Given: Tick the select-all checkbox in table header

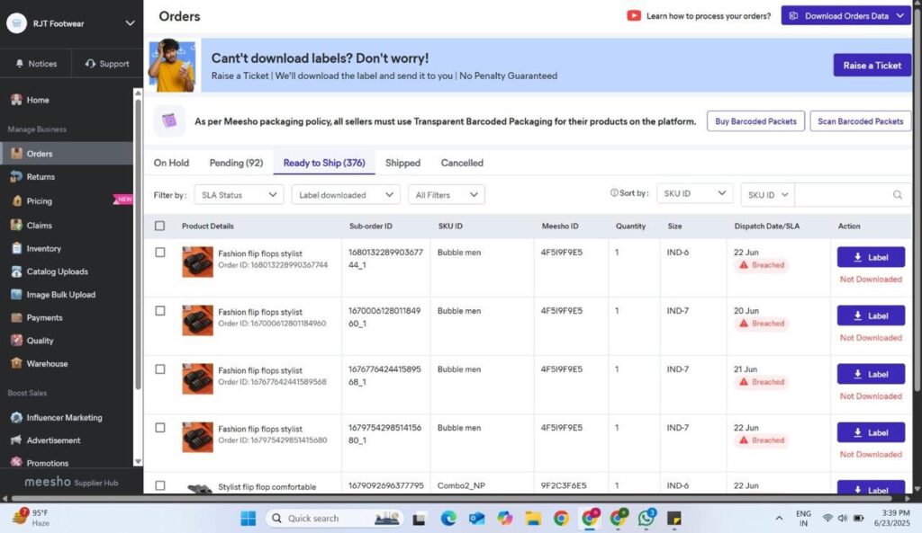Looking at the screenshot, I should pos(160,226).
